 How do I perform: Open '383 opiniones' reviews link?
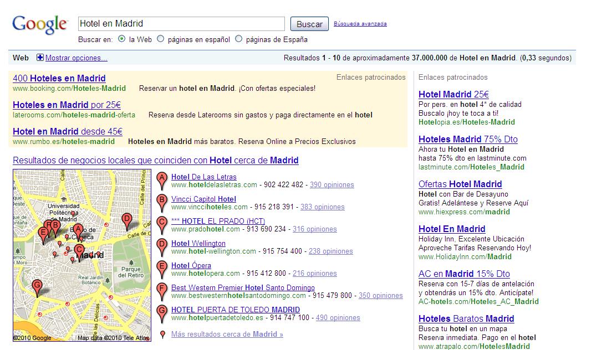click(x=323, y=207)
